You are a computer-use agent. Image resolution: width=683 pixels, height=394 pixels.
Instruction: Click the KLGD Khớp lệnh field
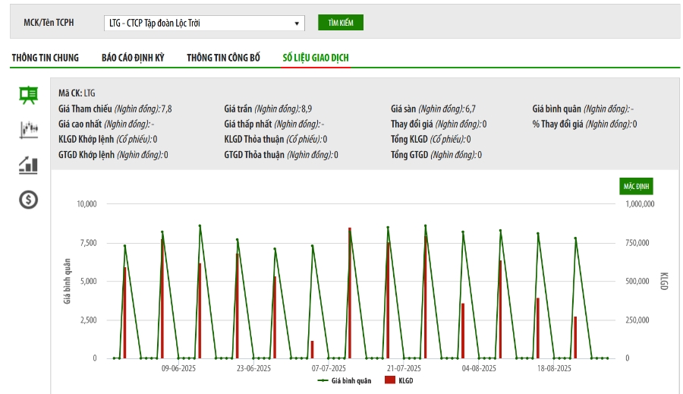pos(108,140)
